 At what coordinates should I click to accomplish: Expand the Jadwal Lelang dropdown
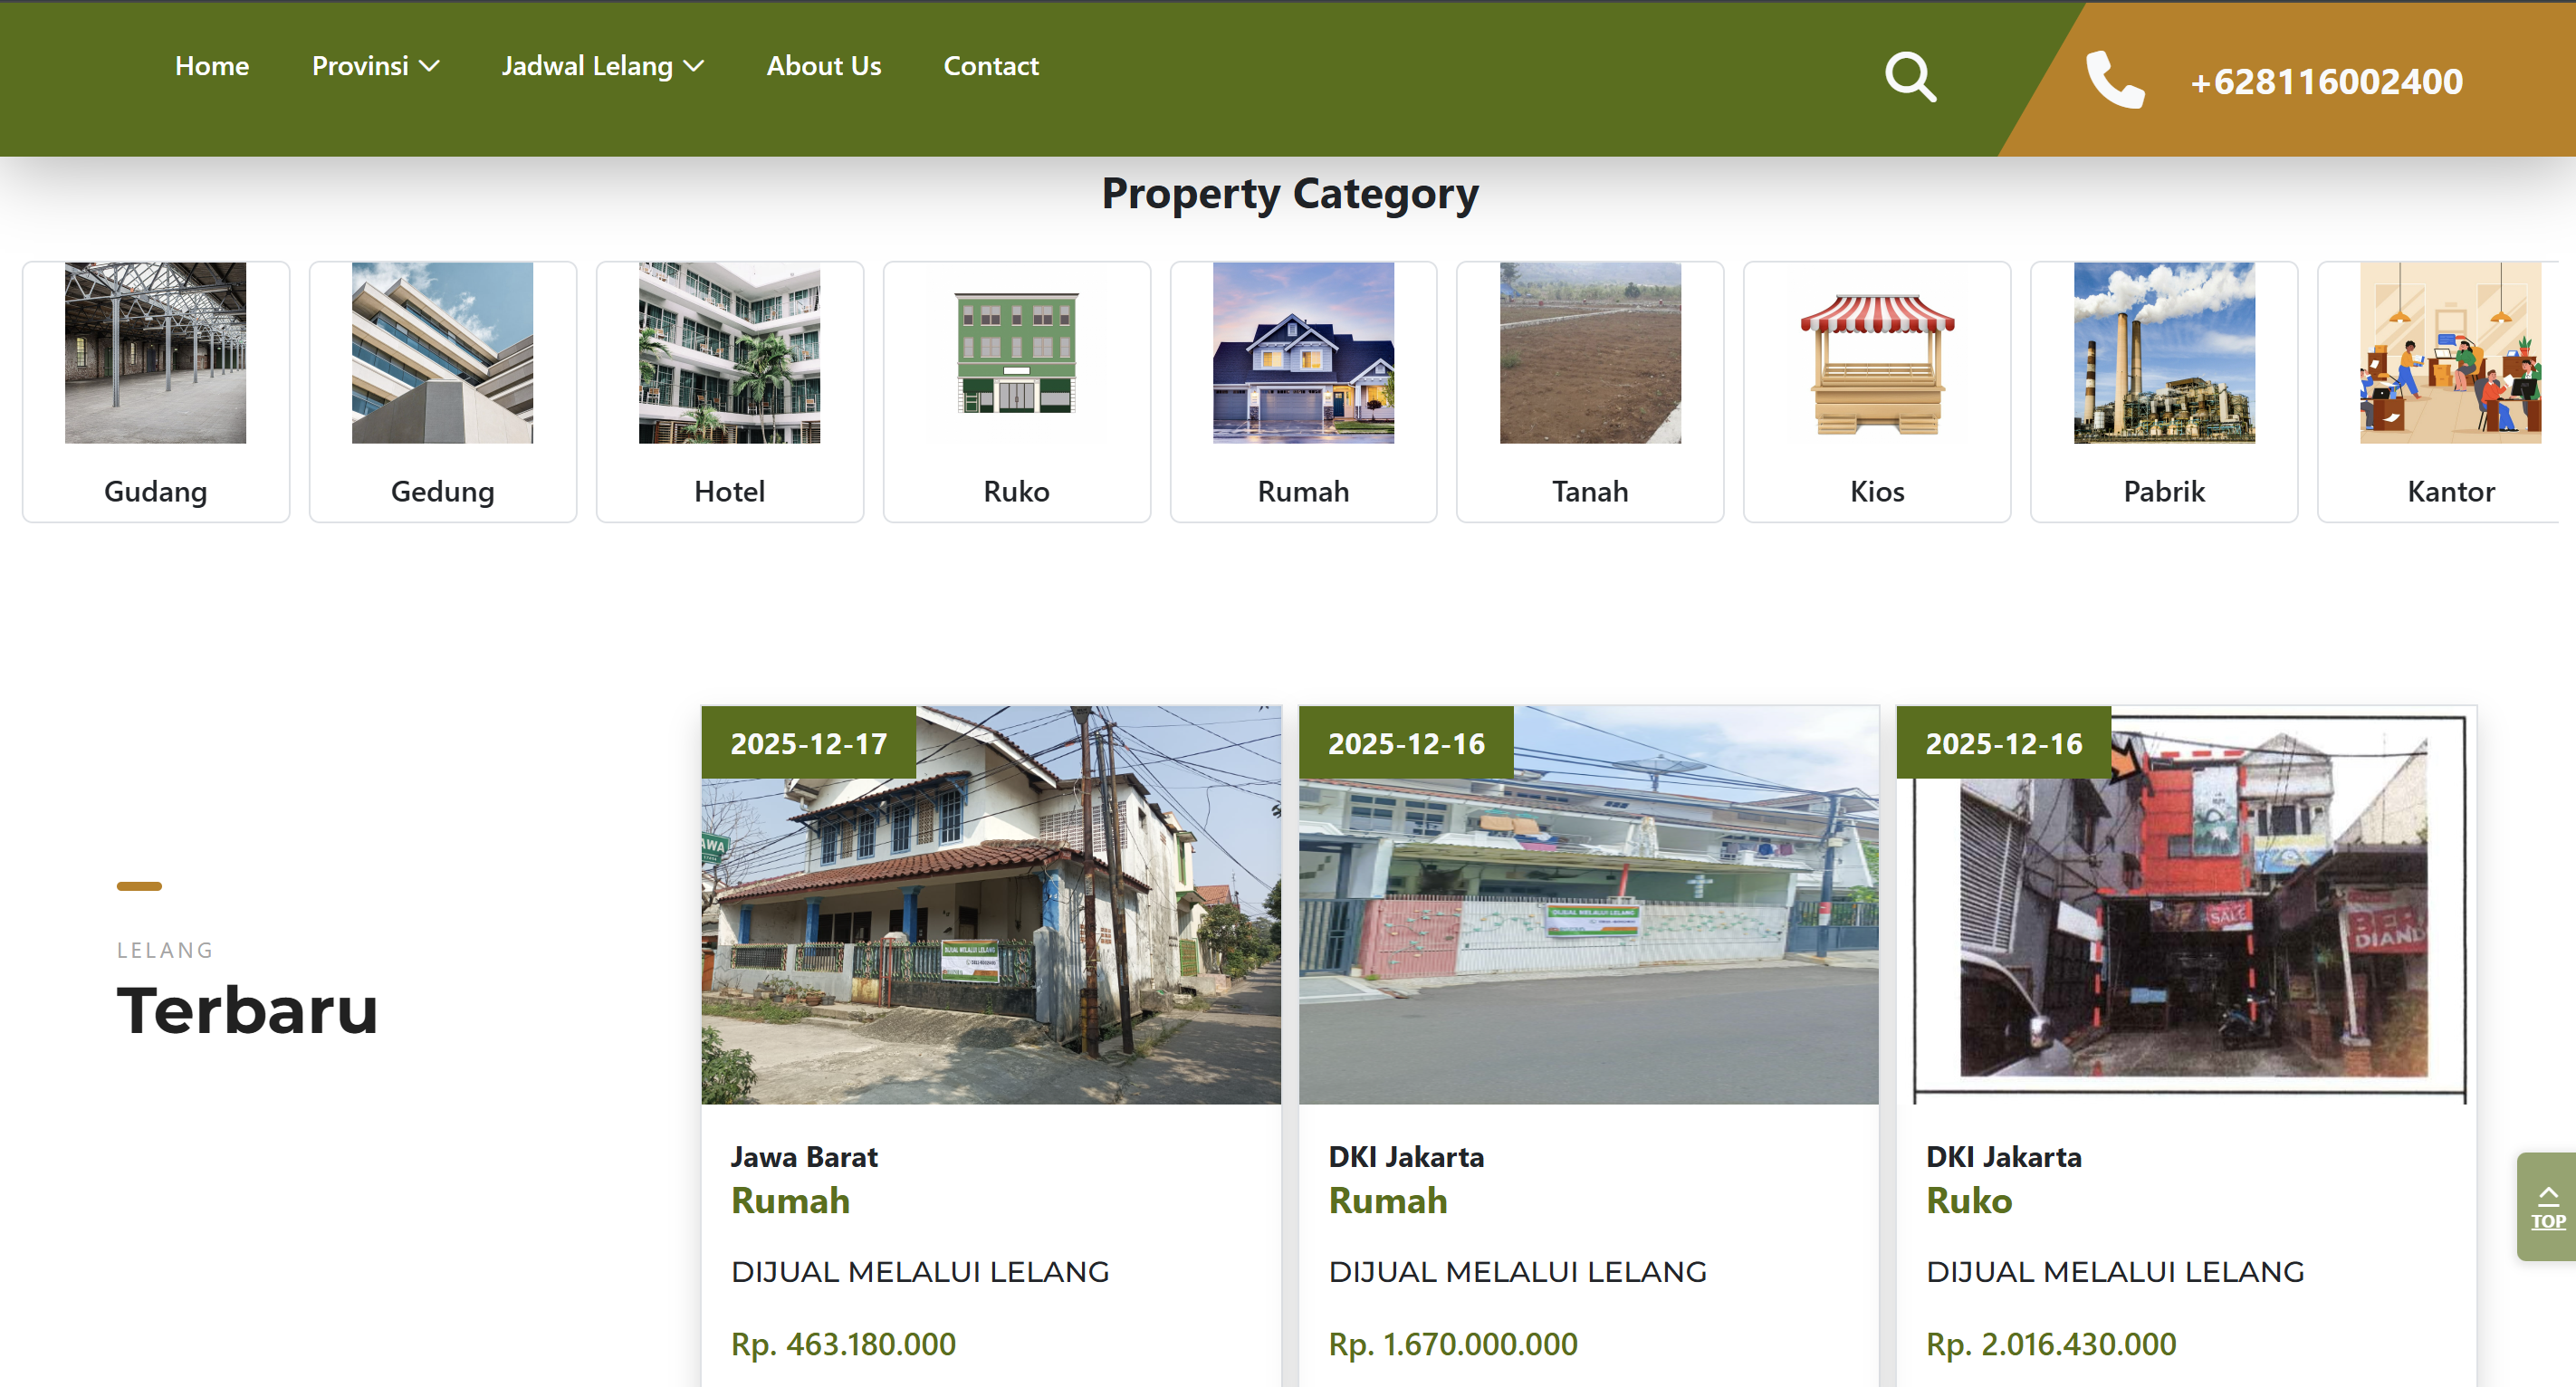click(602, 66)
